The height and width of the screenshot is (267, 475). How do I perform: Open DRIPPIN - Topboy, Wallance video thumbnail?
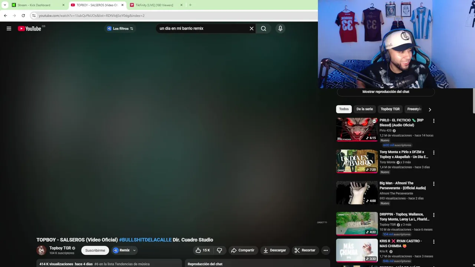357,224
